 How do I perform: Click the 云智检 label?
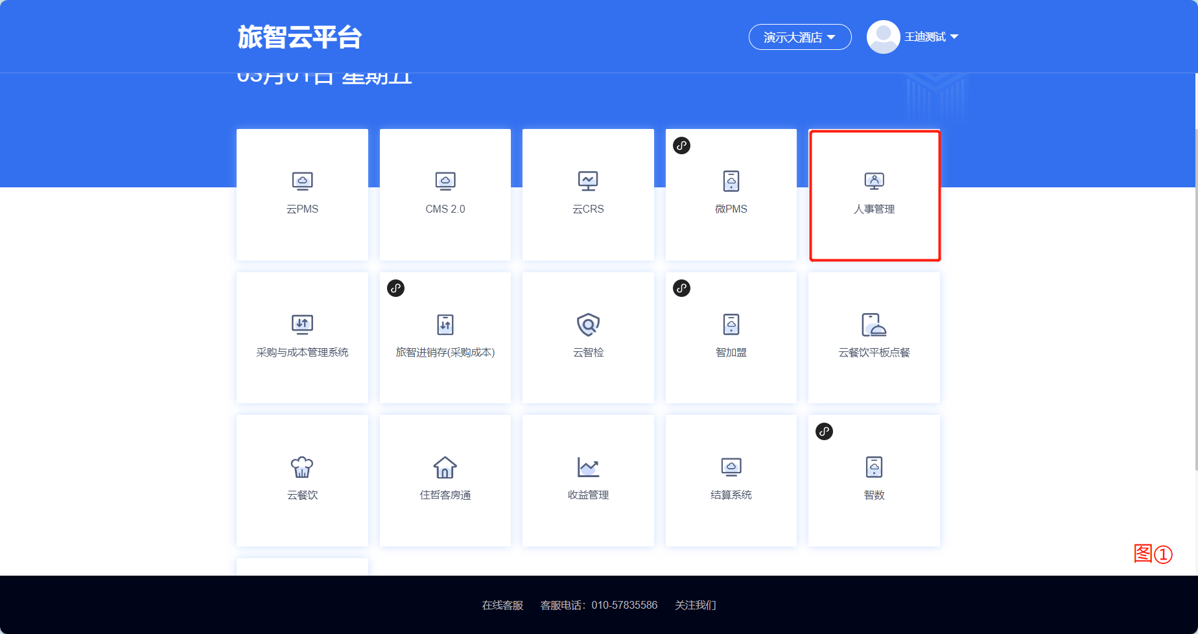click(588, 352)
